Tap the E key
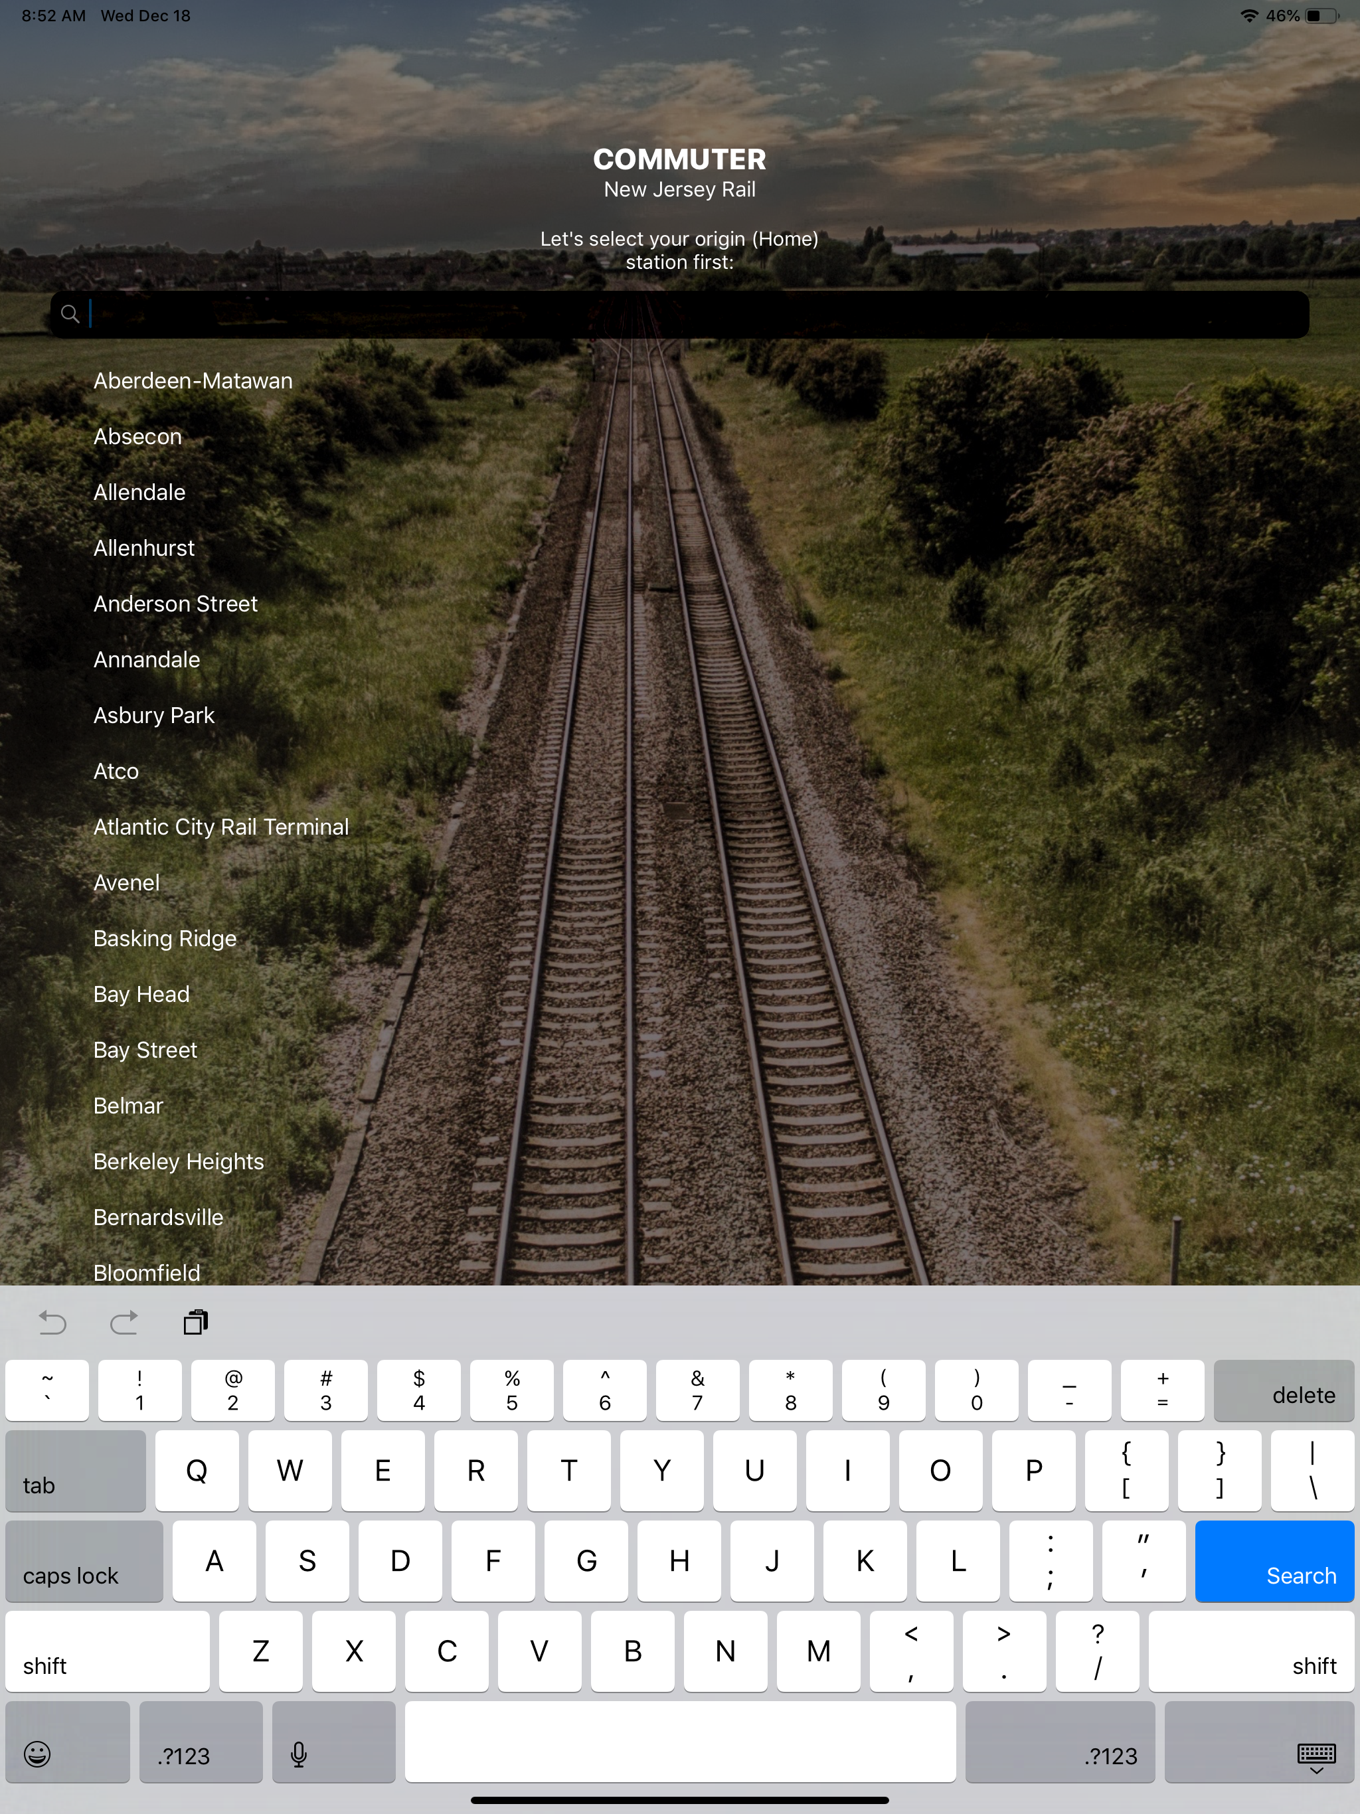The height and width of the screenshot is (1814, 1360). [x=382, y=1471]
